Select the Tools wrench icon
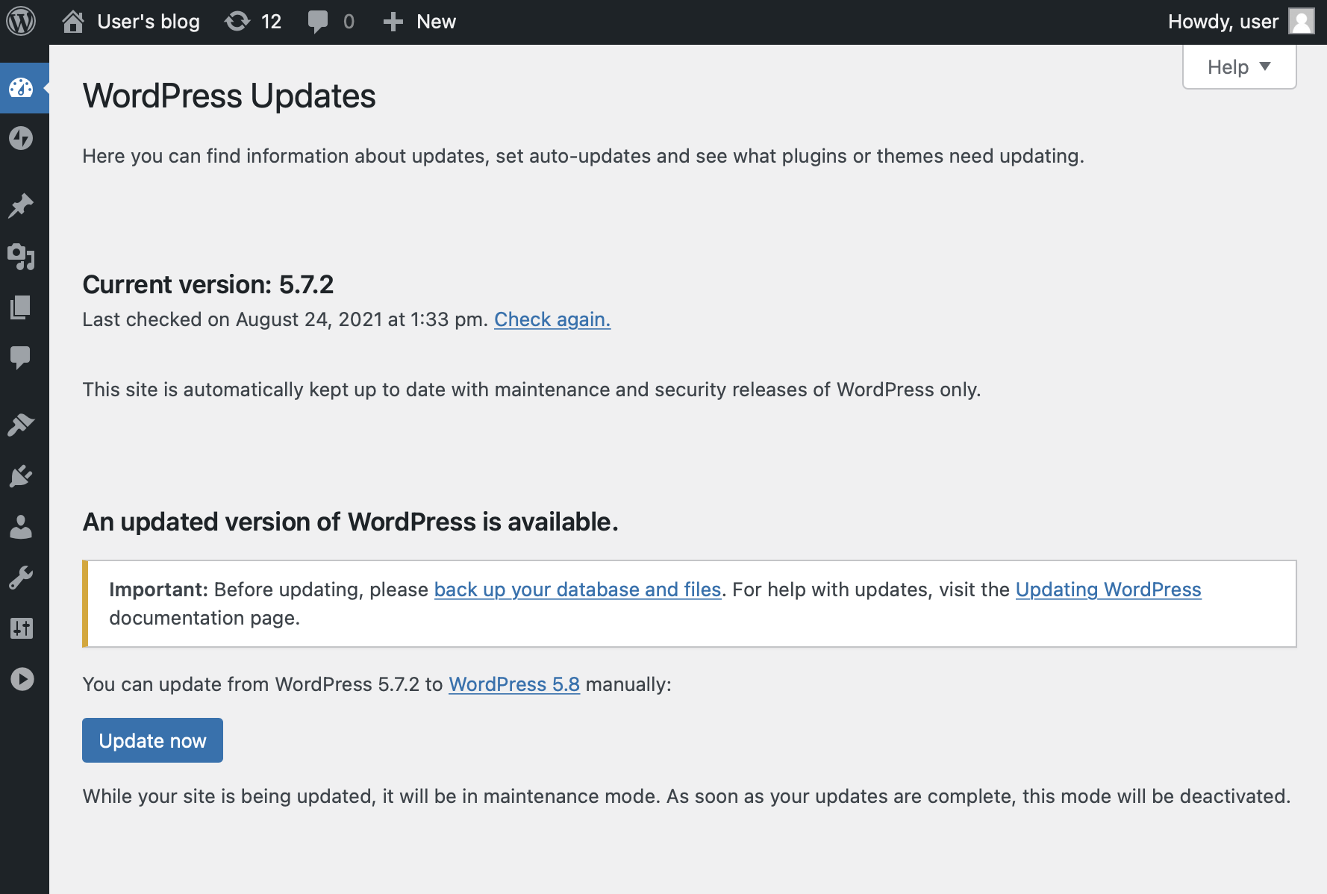The width and height of the screenshot is (1327, 894). pos(22,576)
